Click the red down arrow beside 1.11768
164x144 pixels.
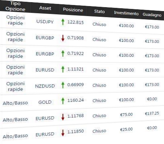click(63, 117)
